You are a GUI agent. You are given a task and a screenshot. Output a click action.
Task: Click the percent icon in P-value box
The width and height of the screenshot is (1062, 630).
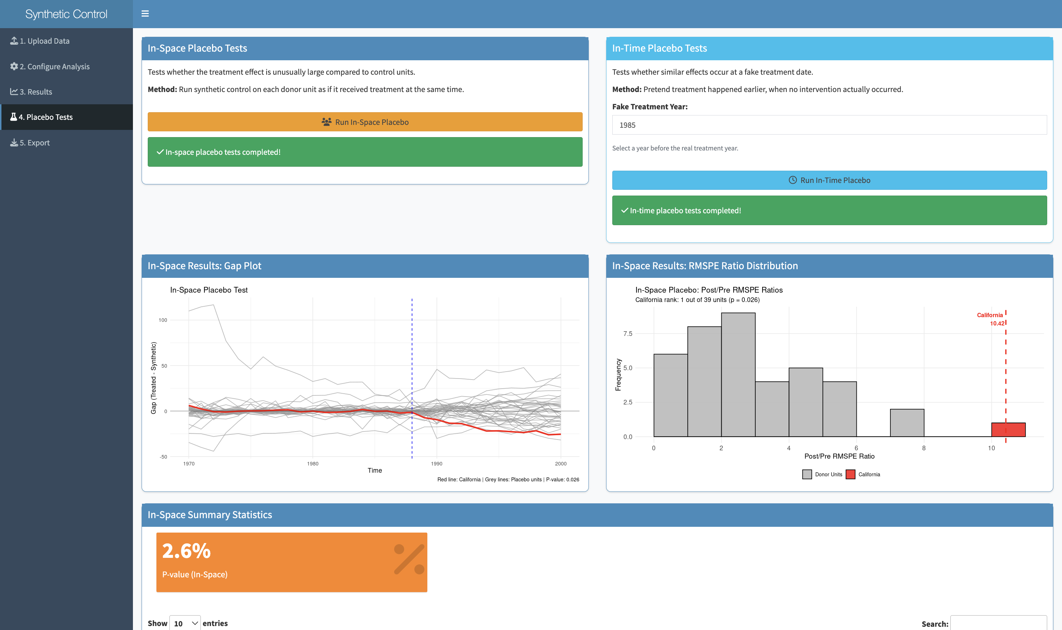[x=409, y=559]
